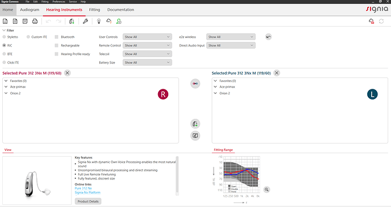Click the round simulation monitor button
This screenshot has width=391, height=207.
[195, 136]
